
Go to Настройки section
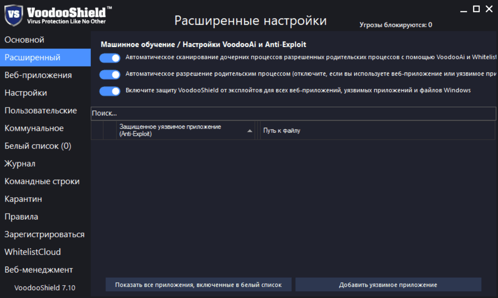click(x=46, y=93)
